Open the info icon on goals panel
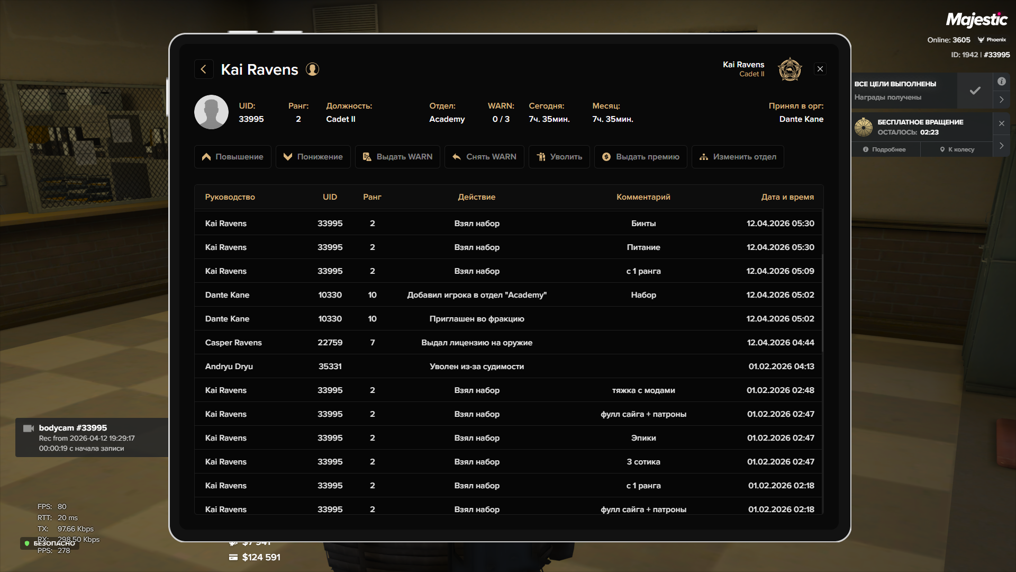The height and width of the screenshot is (572, 1016). pyautogui.click(x=1002, y=82)
